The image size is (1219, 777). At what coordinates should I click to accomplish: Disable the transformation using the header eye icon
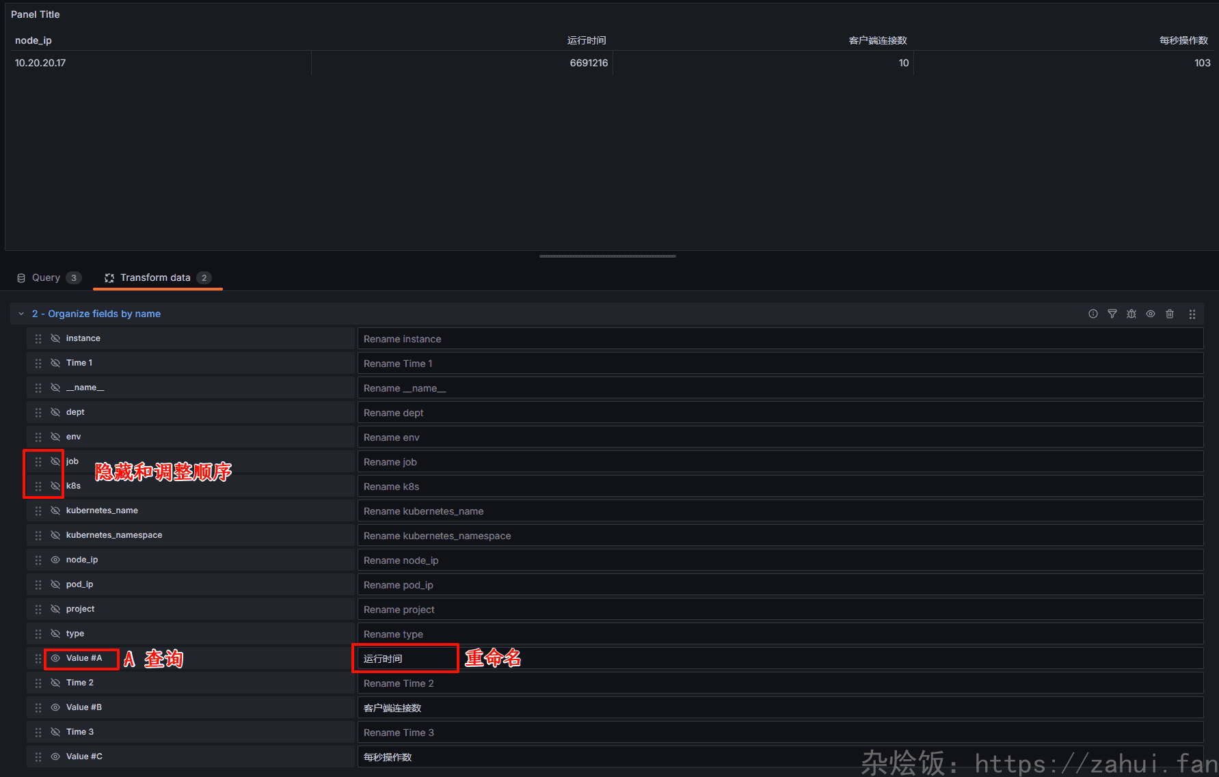coord(1151,314)
